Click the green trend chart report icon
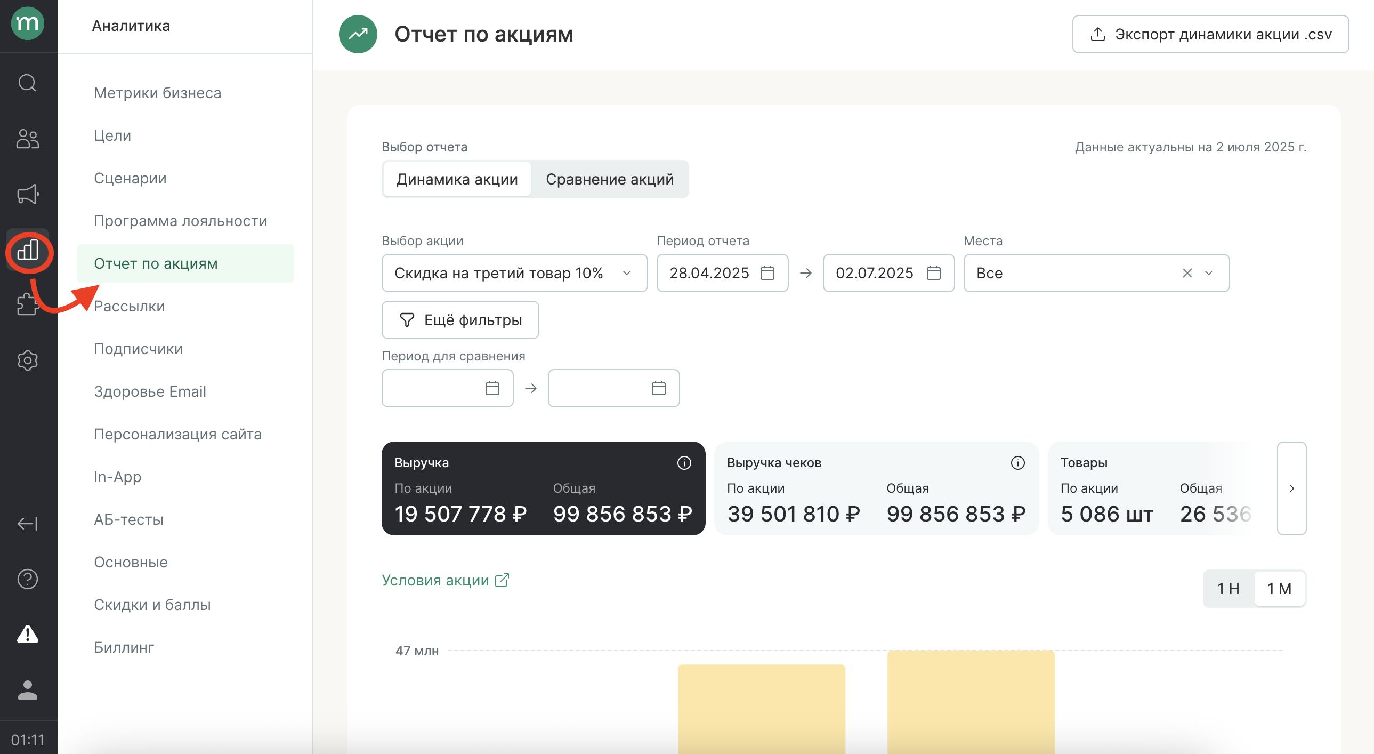This screenshot has height=754, width=1374. 358,34
